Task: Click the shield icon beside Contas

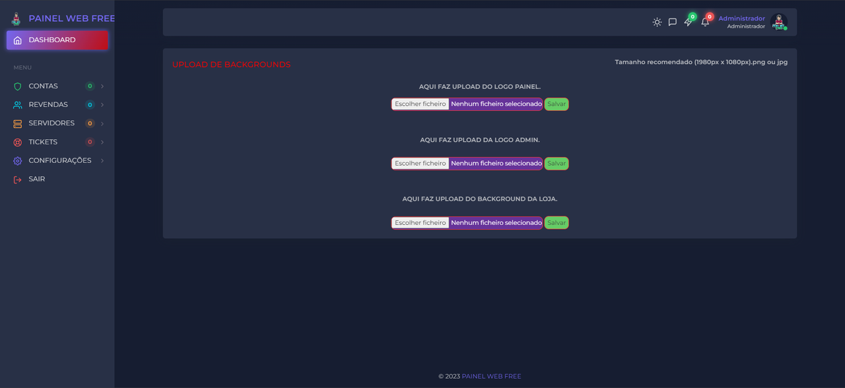Action: [18, 86]
